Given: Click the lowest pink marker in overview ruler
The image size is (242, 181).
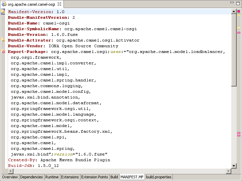Looking at the screenshot, I should point(239,135).
